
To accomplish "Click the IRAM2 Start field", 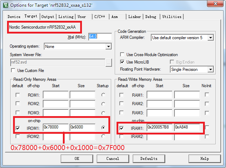I will tap(160, 137).
